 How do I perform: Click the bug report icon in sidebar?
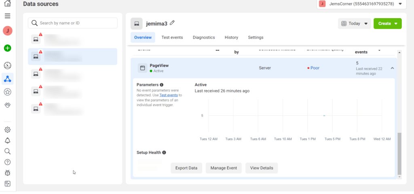click(x=7, y=173)
